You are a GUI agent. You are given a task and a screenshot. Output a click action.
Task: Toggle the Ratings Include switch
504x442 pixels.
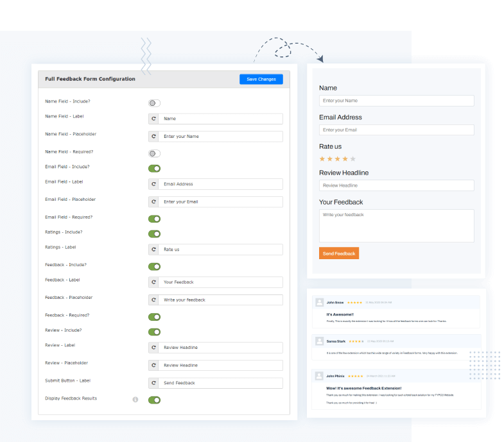point(154,234)
